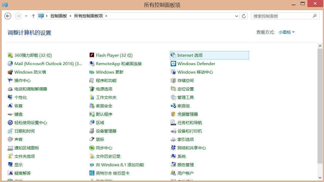Click the 所有控制面板项 breadcrumb
Viewport: 324px width, 182px height.
pyautogui.click(x=88, y=16)
